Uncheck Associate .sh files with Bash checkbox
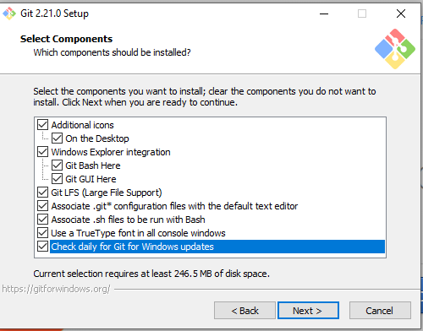Viewport: 423px width, 331px height. (x=42, y=219)
